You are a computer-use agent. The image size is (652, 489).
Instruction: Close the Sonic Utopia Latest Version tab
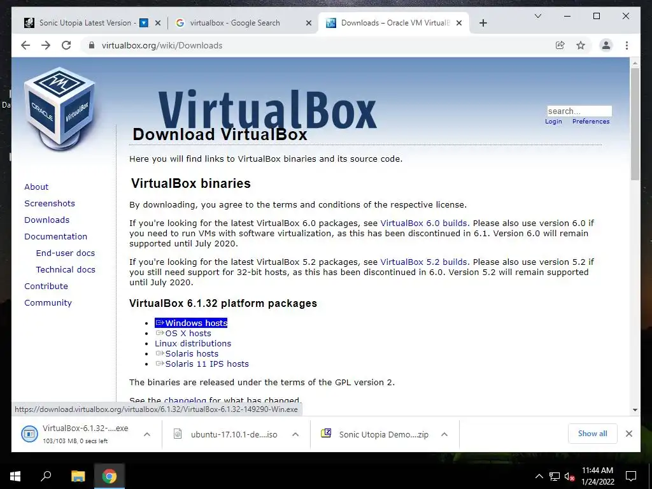point(158,23)
